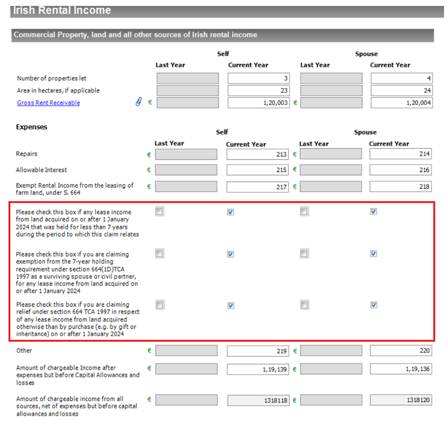Viewport: 447px width, 426px height.
Task: Click Spouse Last Year Gross Rent Receivable field
Action: [331, 103]
